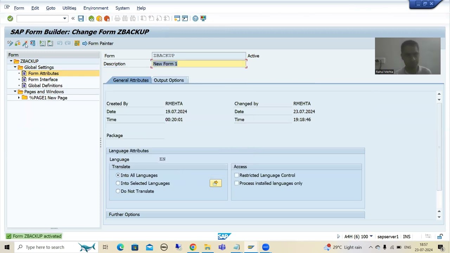Cancel with the red Cancel icon
The height and width of the screenshot is (253, 450).
click(x=107, y=18)
